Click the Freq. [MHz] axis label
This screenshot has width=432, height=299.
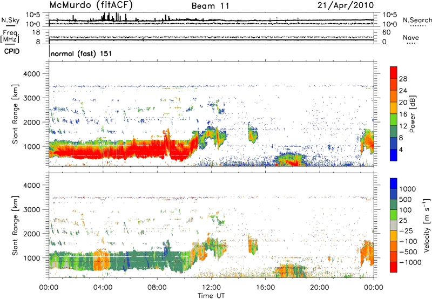[x=10, y=37]
